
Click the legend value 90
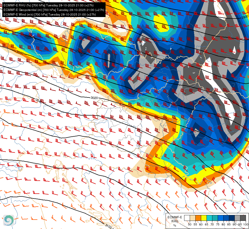[235, 224]
